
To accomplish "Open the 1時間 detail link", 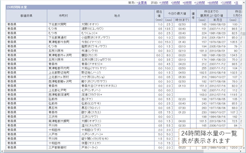I will [164, 3].
